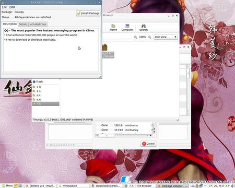The height and width of the screenshot is (188, 235).
Task: Click the 100% zoom level in File Browser
Action: (143, 37)
